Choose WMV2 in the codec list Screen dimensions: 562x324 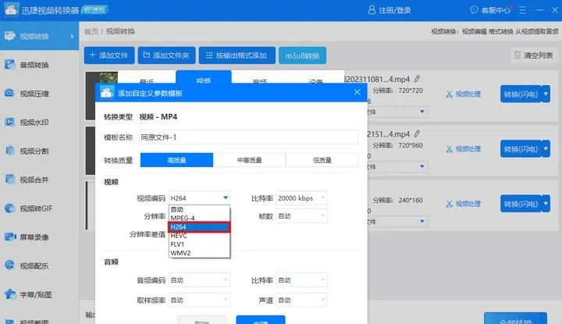199,253
